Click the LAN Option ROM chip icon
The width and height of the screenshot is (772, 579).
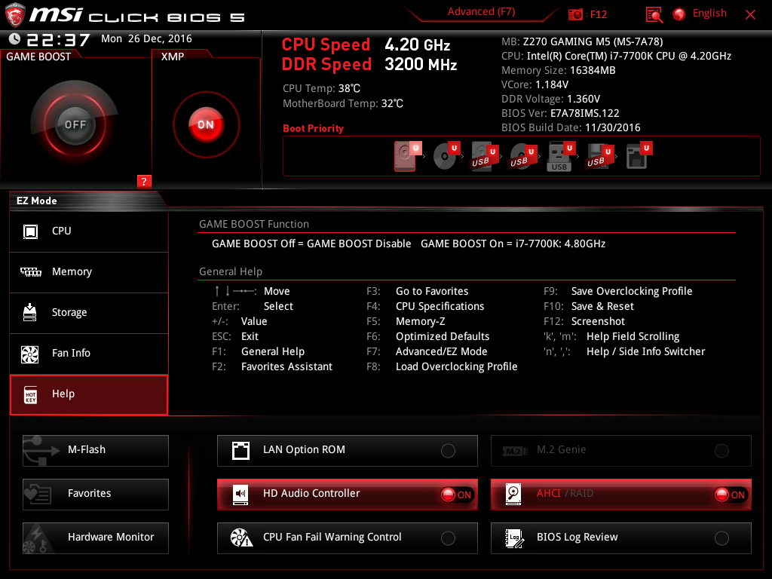[240, 451]
